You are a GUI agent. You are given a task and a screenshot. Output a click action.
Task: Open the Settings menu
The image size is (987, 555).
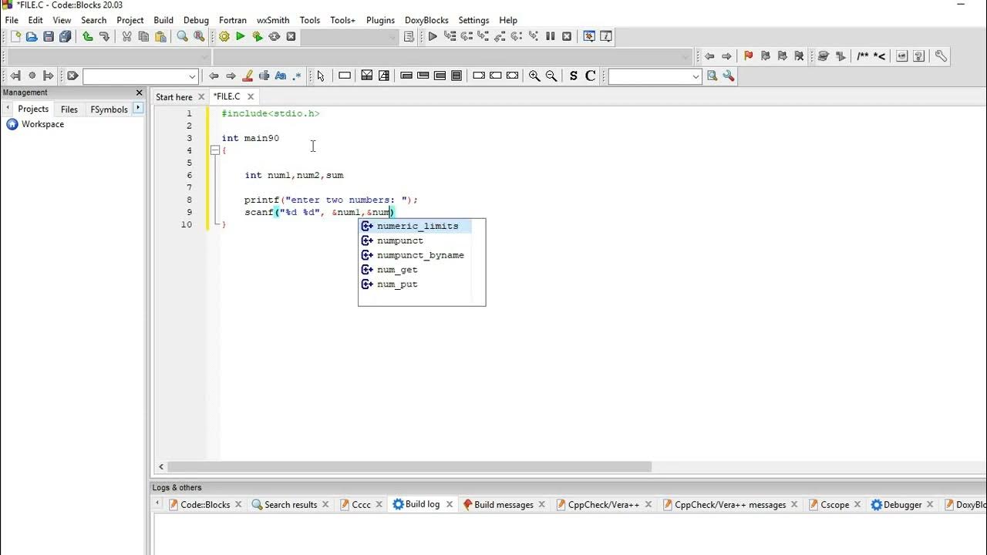pyautogui.click(x=473, y=20)
